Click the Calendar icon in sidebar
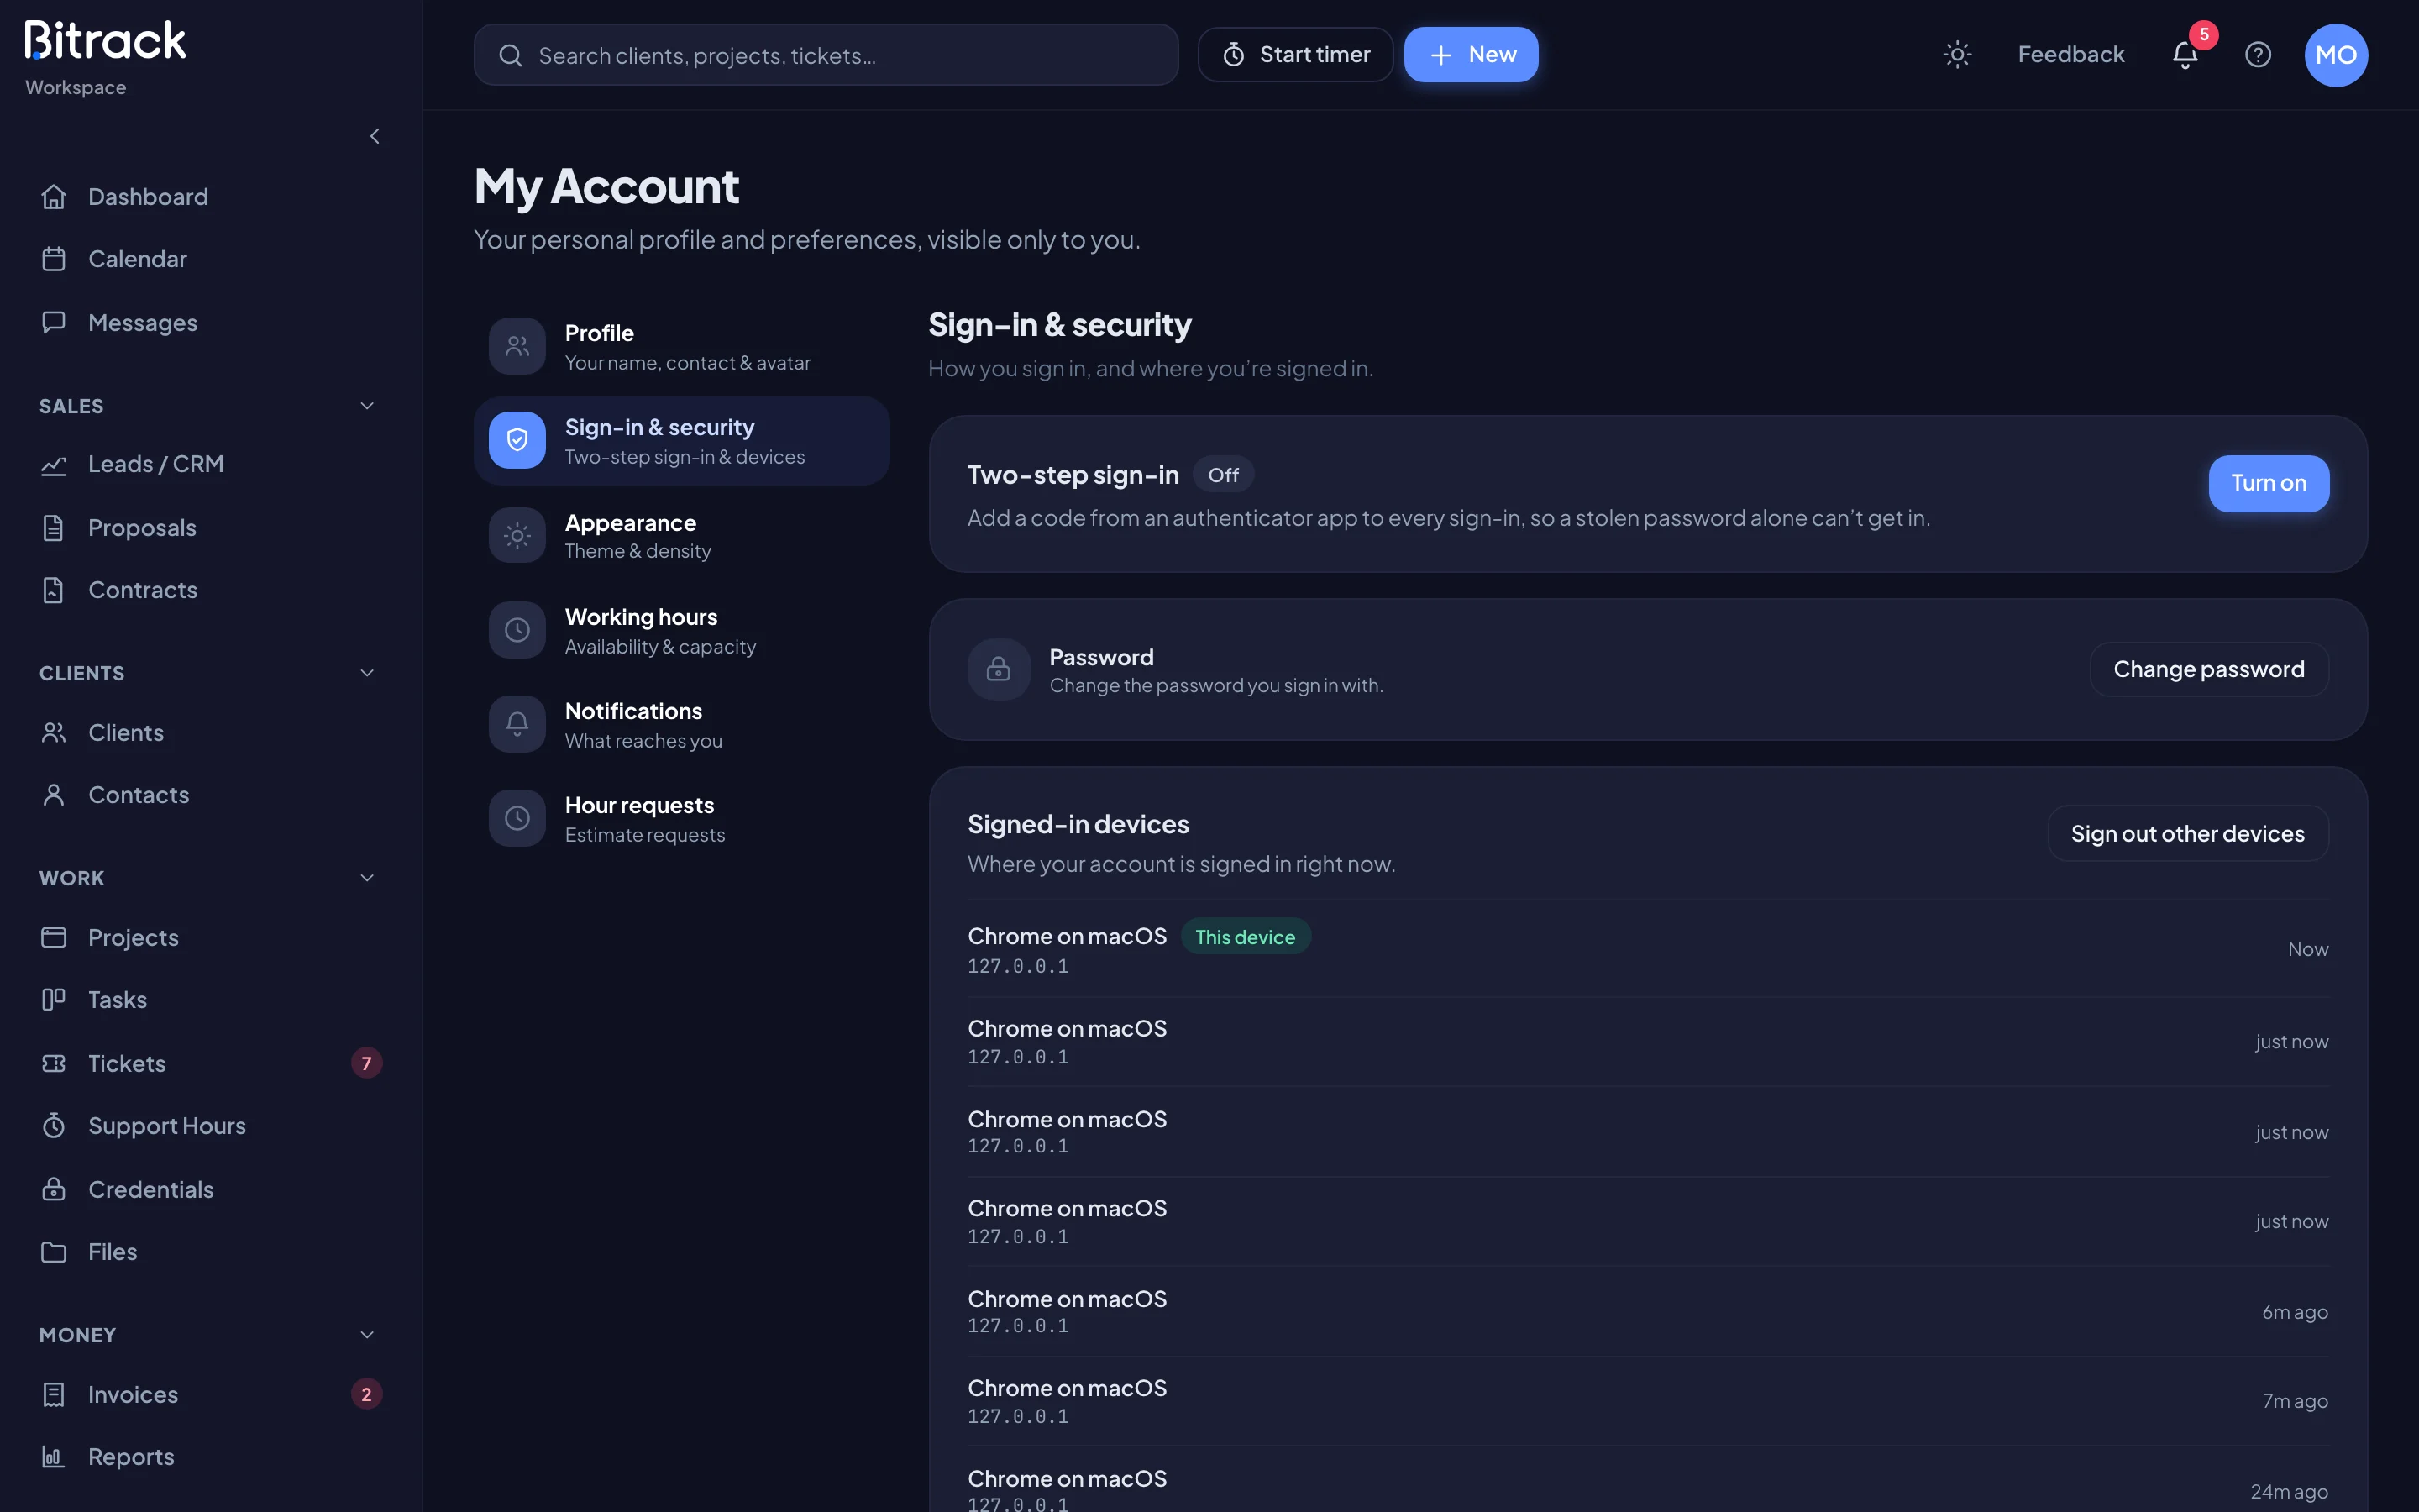The image size is (2419, 1512). pyautogui.click(x=54, y=259)
